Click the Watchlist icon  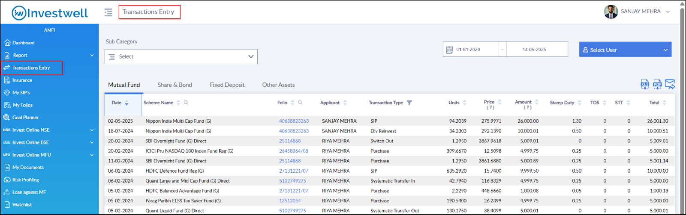(x=7, y=204)
